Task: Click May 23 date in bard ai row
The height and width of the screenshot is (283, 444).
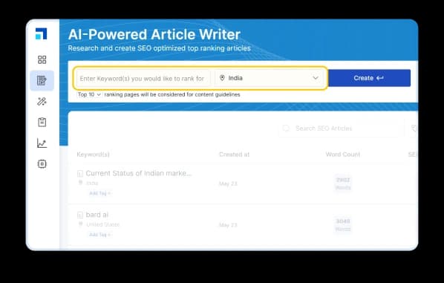Action: (x=228, y=225)
